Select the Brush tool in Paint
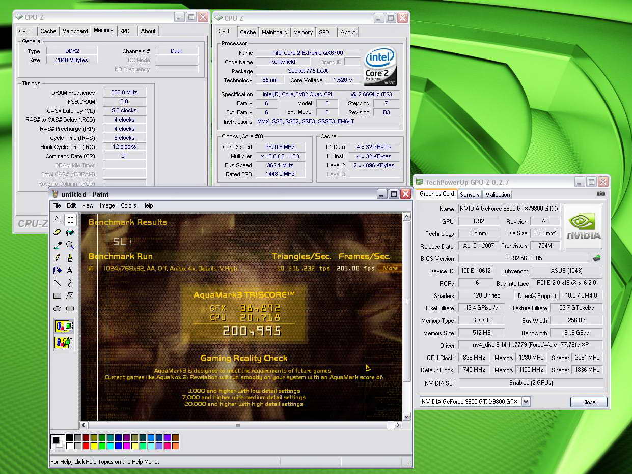 point(70,258)
